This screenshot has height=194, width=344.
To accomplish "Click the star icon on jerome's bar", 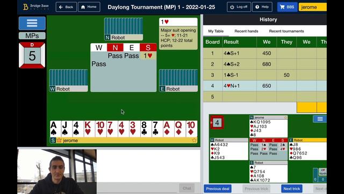I will pyautogui.click(x=194, y=140).
